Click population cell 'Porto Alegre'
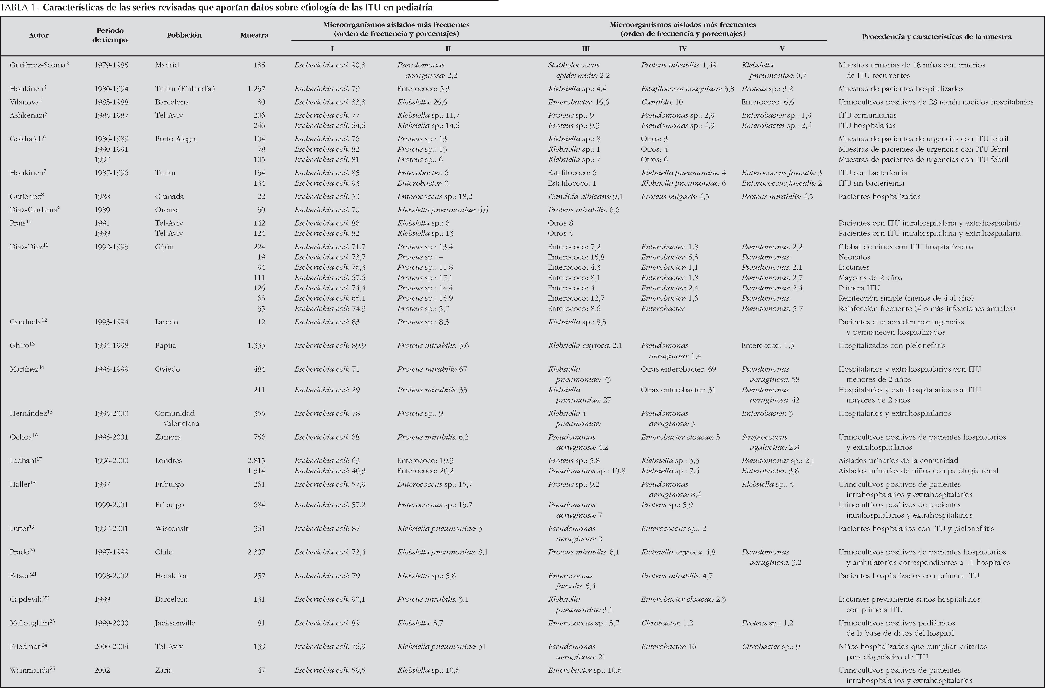This screenshot has height=688, width=1064. pyautogui.click(x=176, y=139)
